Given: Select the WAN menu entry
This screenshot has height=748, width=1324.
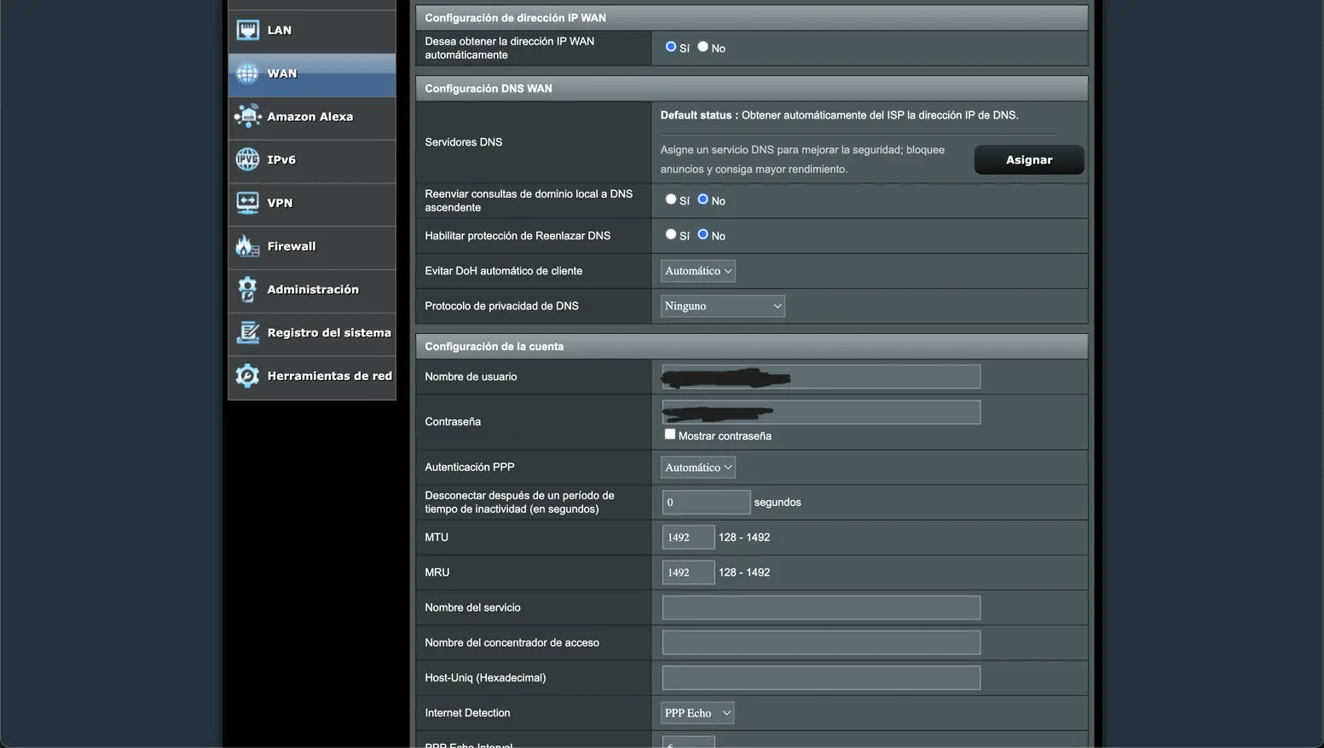Looking at the screenshot, I should pyautogui.click(x=312, y=74).
